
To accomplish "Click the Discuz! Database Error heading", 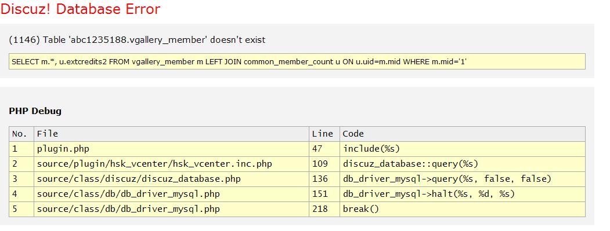I will tap(81, 9).
